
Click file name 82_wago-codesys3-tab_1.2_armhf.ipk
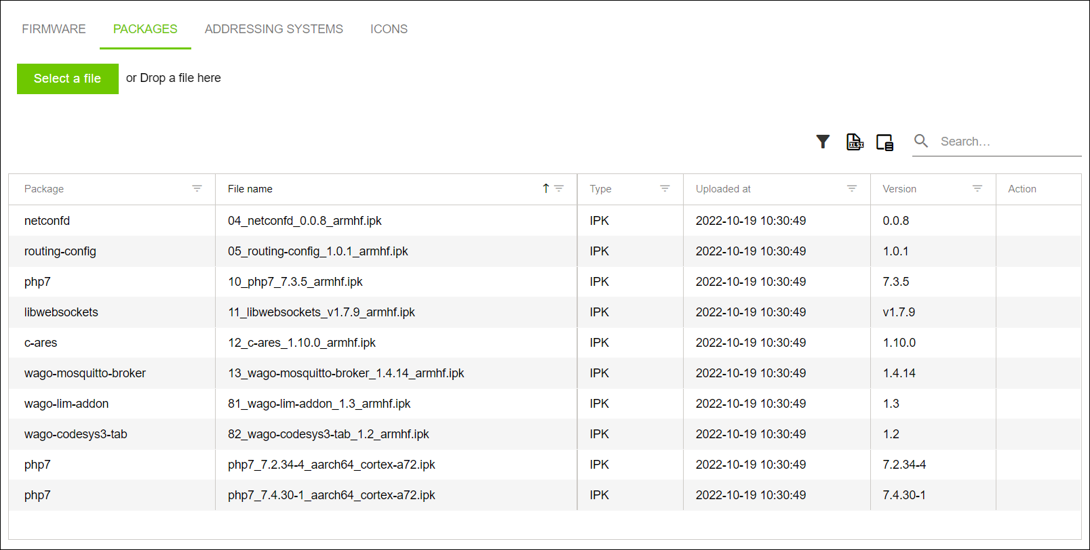pyautogui.click(x=328, y=434)
